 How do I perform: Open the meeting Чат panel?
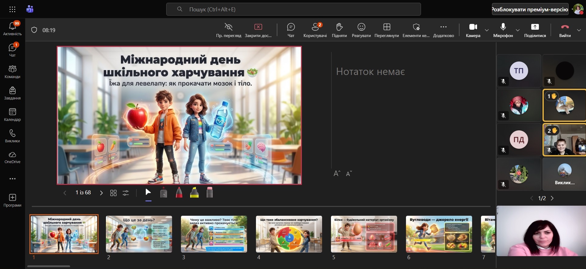pos(291,30)
